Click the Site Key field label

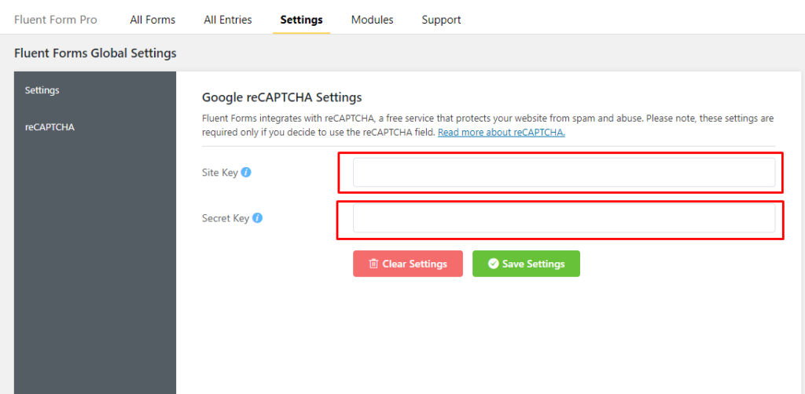[x=220, y=173]
